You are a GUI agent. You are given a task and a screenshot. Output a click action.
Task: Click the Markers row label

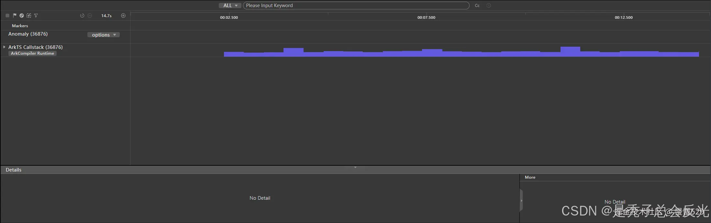[20, 26]
